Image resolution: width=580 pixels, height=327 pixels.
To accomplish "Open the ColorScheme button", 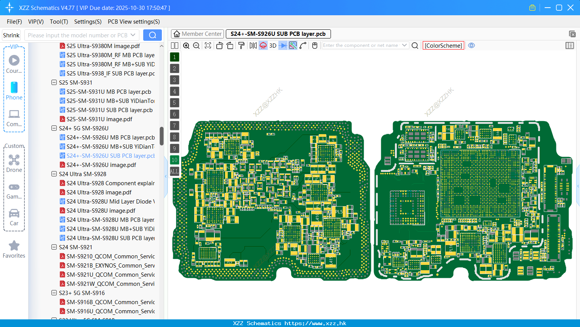I will [x=443, y=45].
